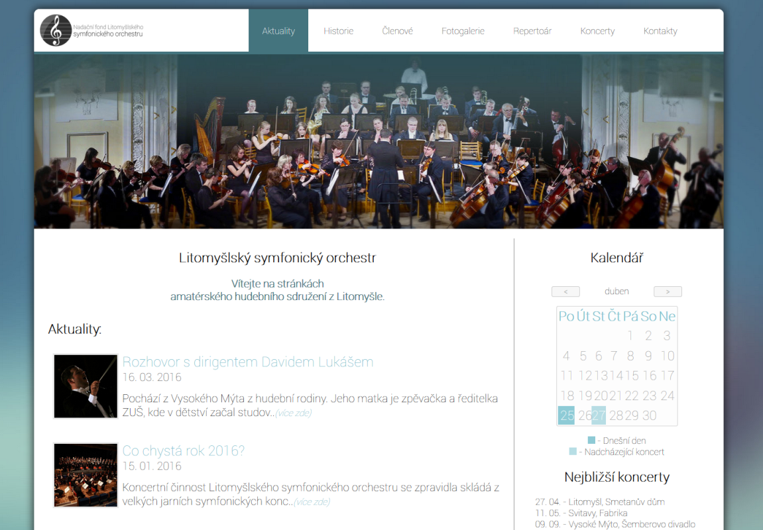The image size is (763, 530).
Task: Open the Členové page
Action: [397, 30]
